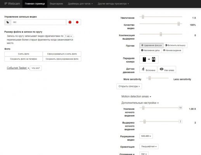
Task: Toggle the Удержание фокуса focus hold button
Action: point(151,45)
